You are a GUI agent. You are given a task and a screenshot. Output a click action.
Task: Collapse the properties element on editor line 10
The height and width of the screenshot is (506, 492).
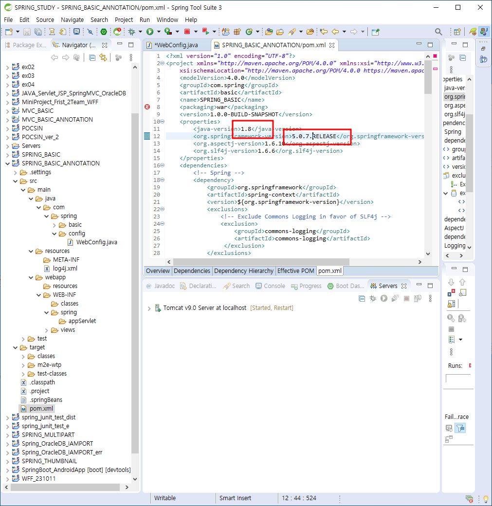click(x=163, y=122)
